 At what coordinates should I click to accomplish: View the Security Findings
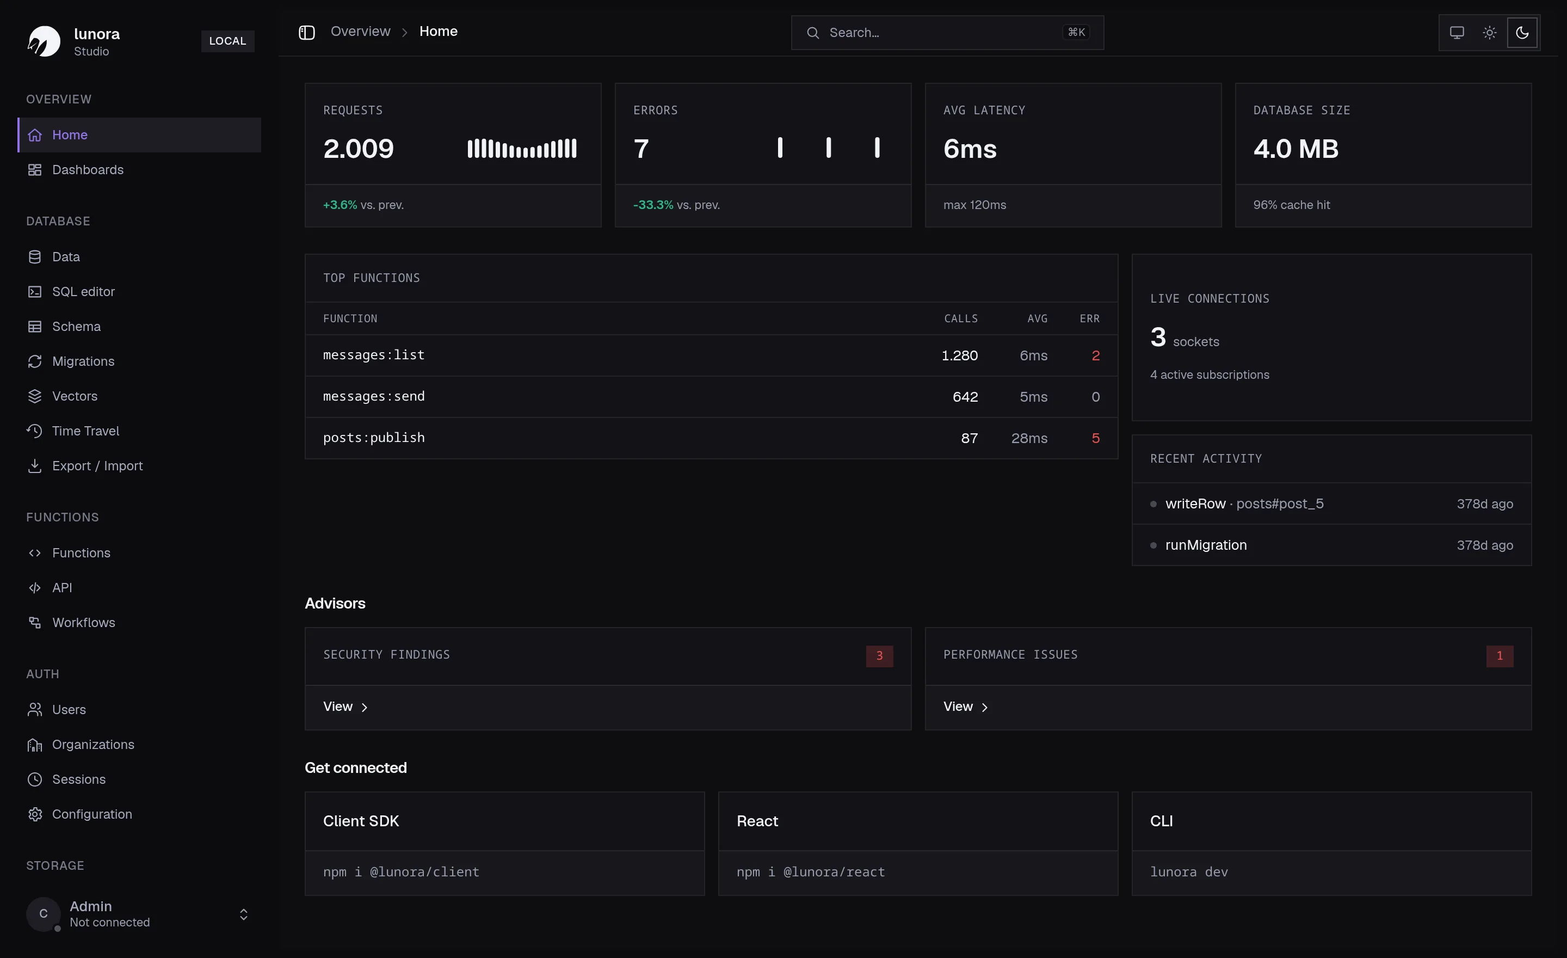coord(346,707)
